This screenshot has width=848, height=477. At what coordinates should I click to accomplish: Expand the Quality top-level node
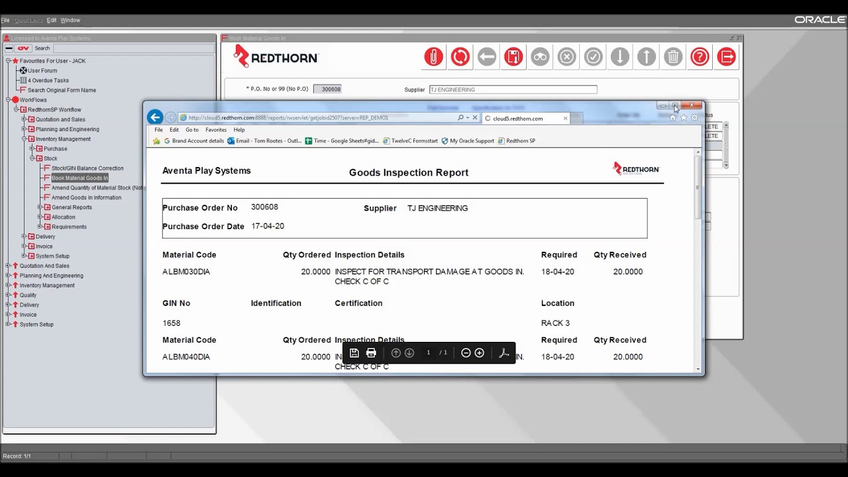point(8,295)
